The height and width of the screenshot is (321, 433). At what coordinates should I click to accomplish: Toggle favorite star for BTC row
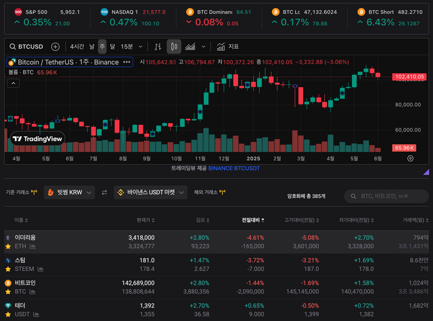tap(8, 292)
